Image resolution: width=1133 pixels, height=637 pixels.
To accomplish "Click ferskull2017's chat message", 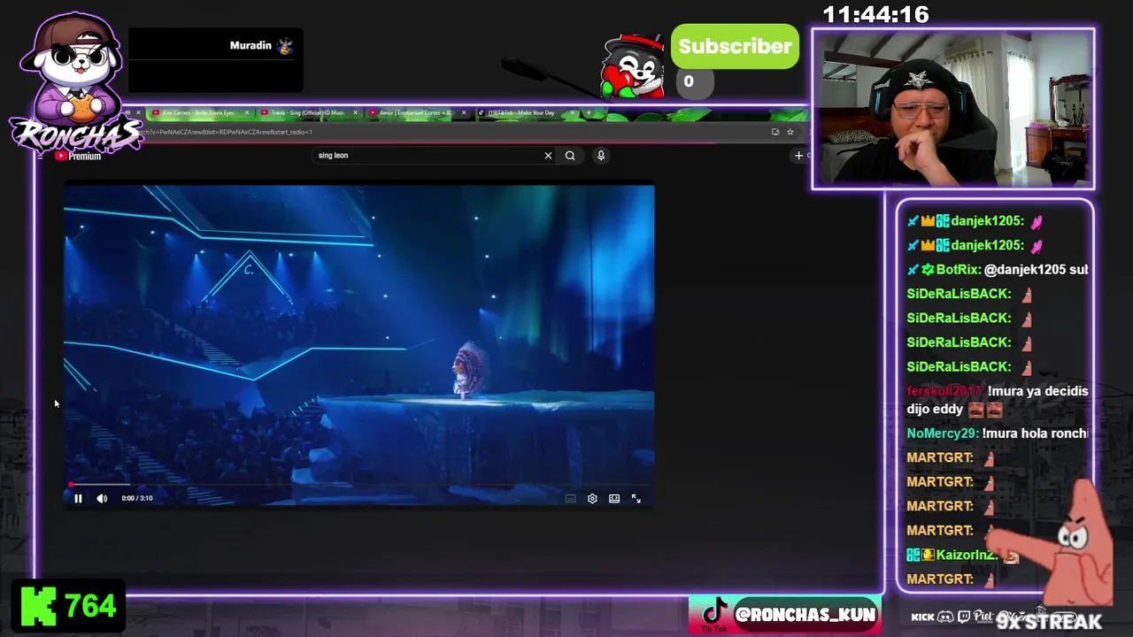I will (x=998, y=400).
